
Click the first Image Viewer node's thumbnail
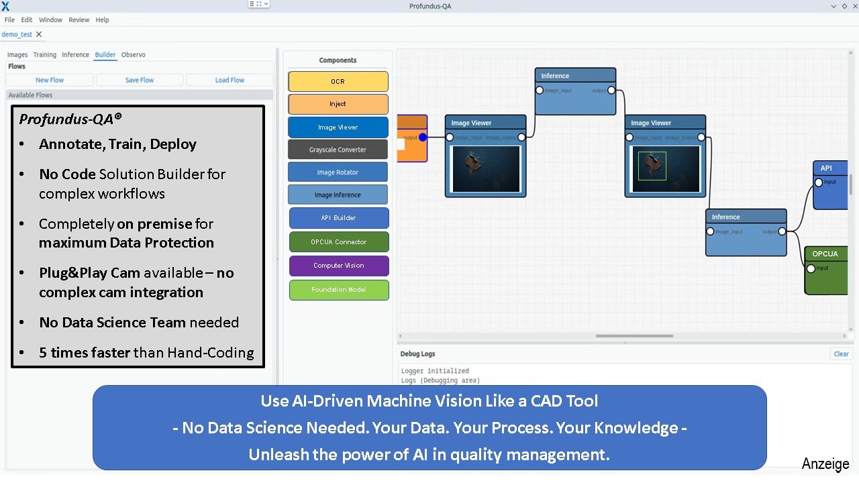[x=485, y=168]
